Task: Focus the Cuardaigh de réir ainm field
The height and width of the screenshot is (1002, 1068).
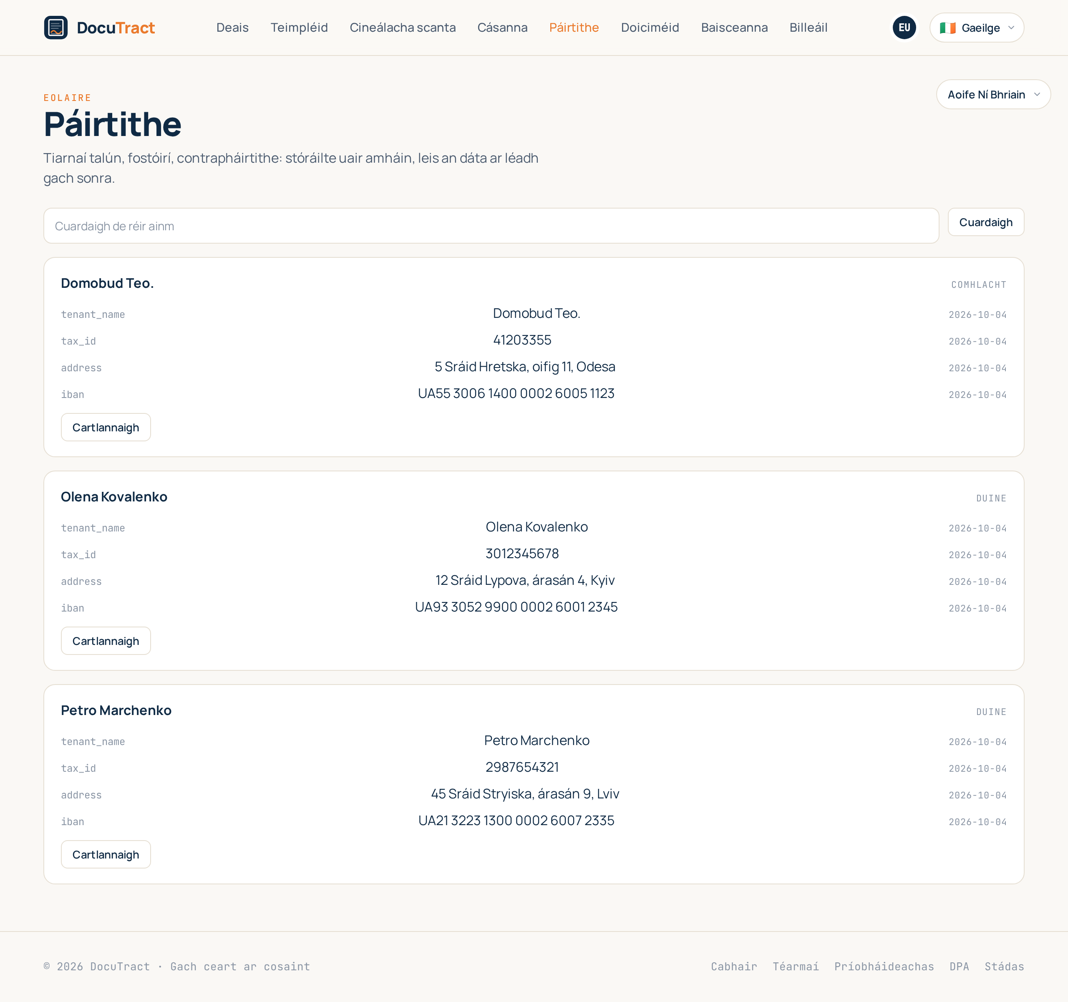Action: point(491,226)
